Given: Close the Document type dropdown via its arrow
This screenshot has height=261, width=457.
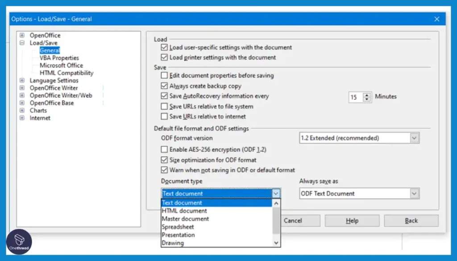Looking at the screenshot, I should pos(276,194).
